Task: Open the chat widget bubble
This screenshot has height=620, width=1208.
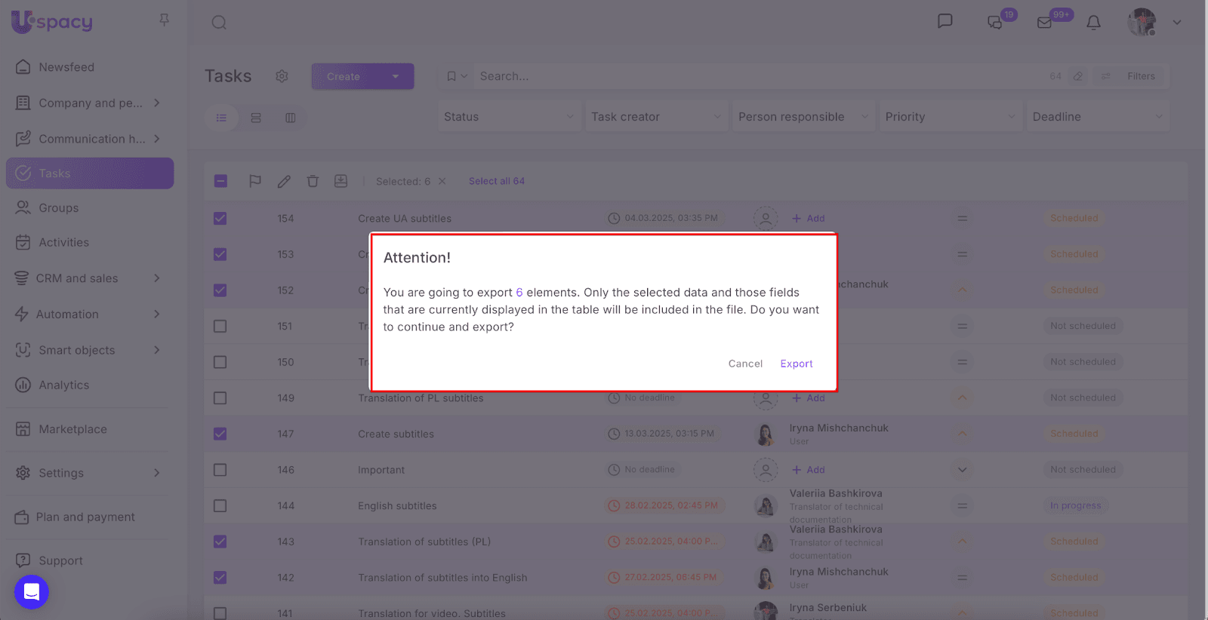Action: click(x=32, y=592)
